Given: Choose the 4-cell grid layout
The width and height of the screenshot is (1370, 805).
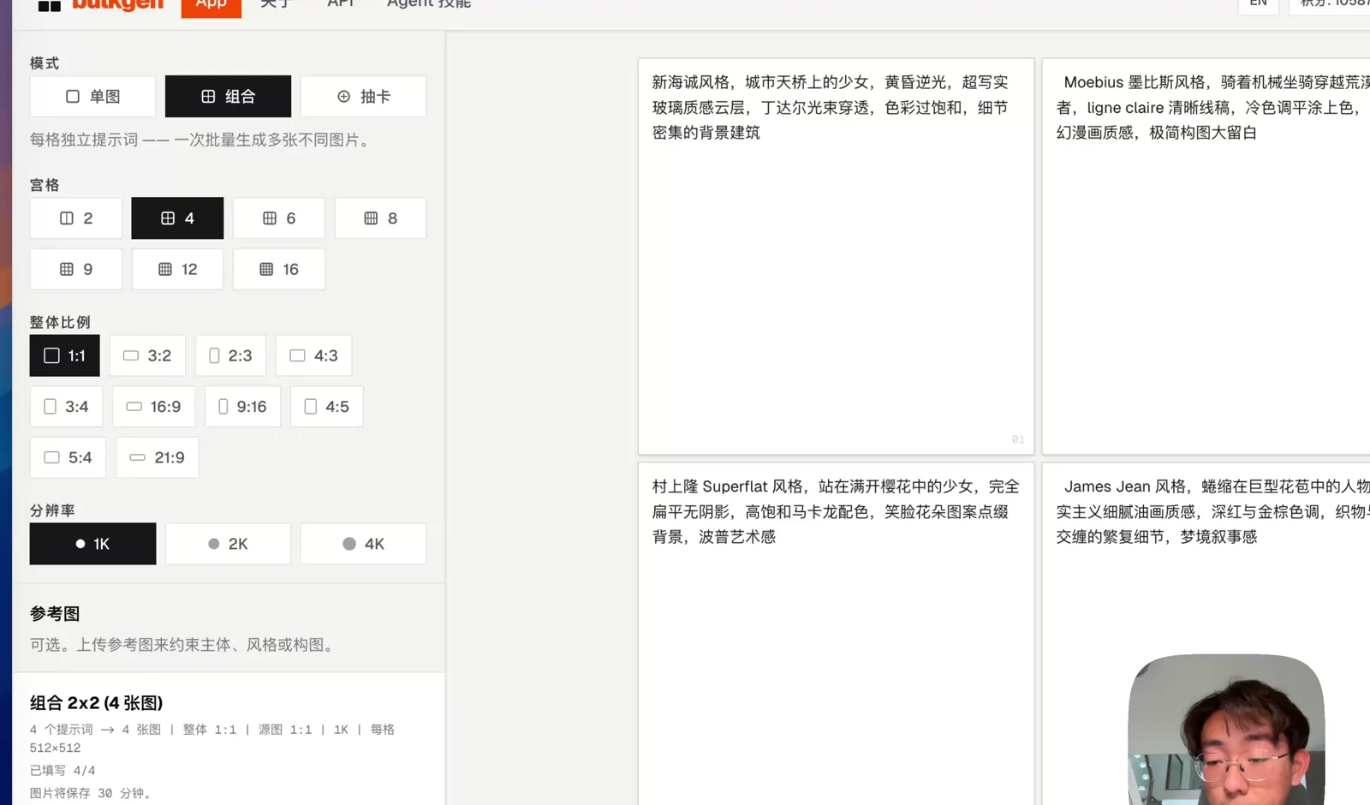Looking at the screenshot, I should click(x=177, y=218).
